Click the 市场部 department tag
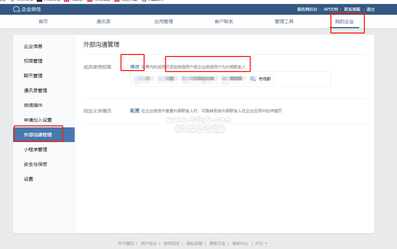The width and height of the screenshot is (397, 249). (x=261, y=79)
